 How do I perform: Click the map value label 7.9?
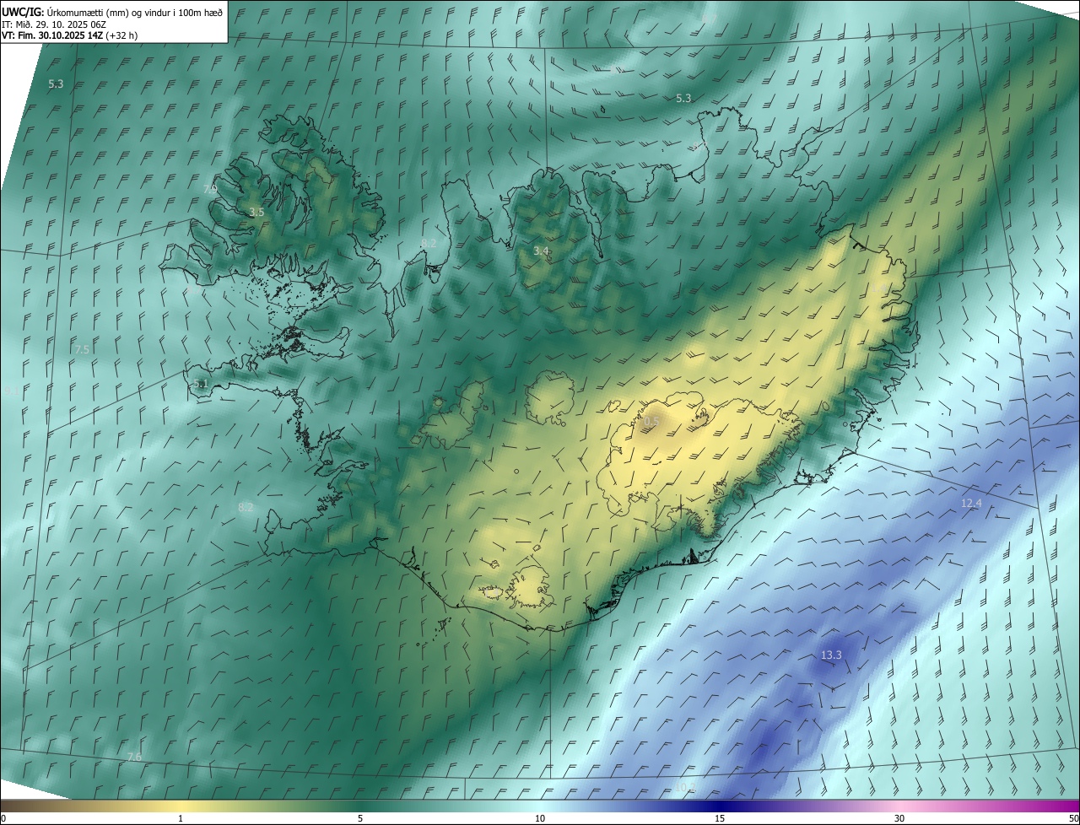click(210, 189)
